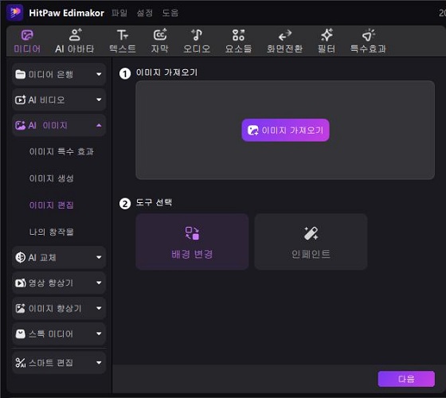Click the purple 이미지 가져오기 import button

pyautogui.click(x=286, y=131)
